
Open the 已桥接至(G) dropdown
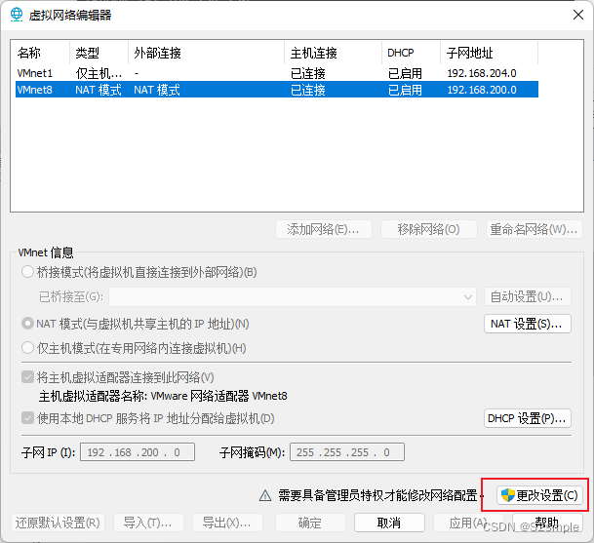292,296
